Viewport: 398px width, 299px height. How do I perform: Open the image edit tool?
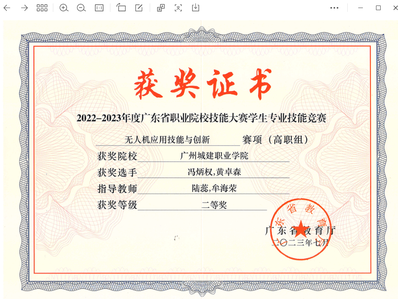[139, 8]
